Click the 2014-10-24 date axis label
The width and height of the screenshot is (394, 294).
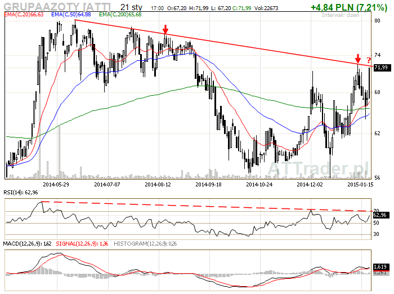click(x=259, y=184)
